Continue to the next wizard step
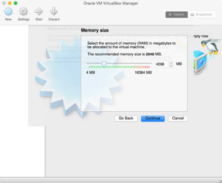This screenshot has height=183, width=222. tap(153, 118)
